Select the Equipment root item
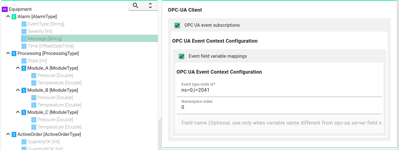399x150 pixels. [x=20, y=9]
